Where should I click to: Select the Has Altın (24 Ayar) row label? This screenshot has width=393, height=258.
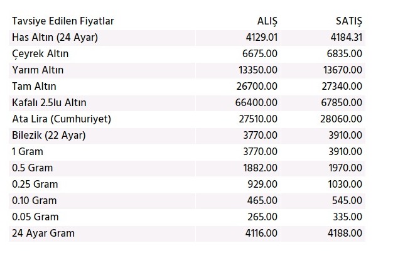(x=55, y=38)
